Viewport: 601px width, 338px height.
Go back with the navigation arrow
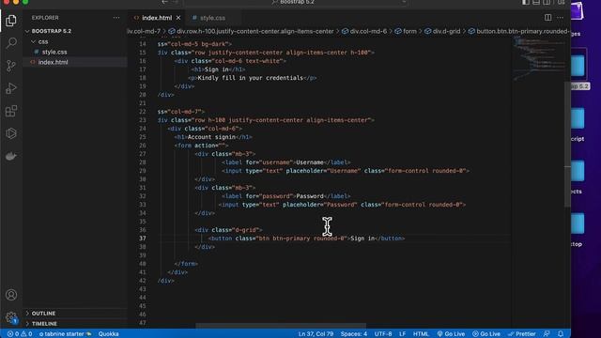tap(165, 2)
